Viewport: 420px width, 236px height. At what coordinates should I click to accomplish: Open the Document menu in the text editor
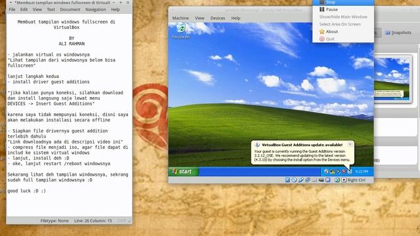70,9
